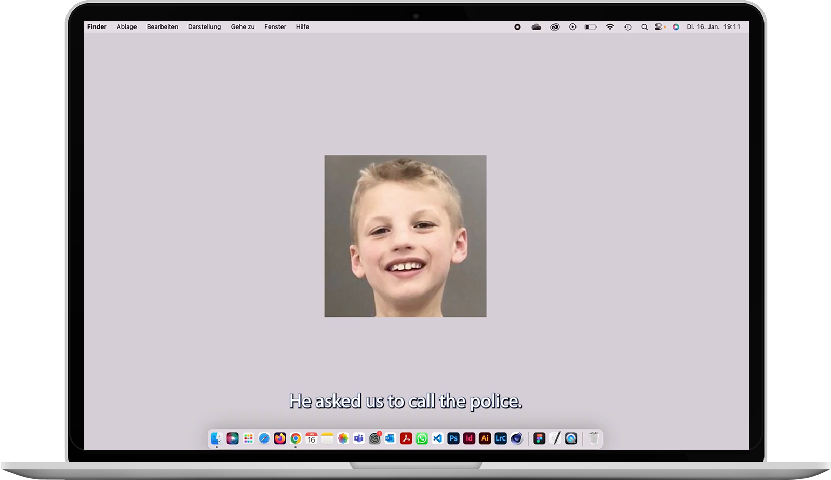This screenshot has height=480, width=831.
Task: Open Adobe Illustrator from the Dock
Action: click(x=485, y=438)
